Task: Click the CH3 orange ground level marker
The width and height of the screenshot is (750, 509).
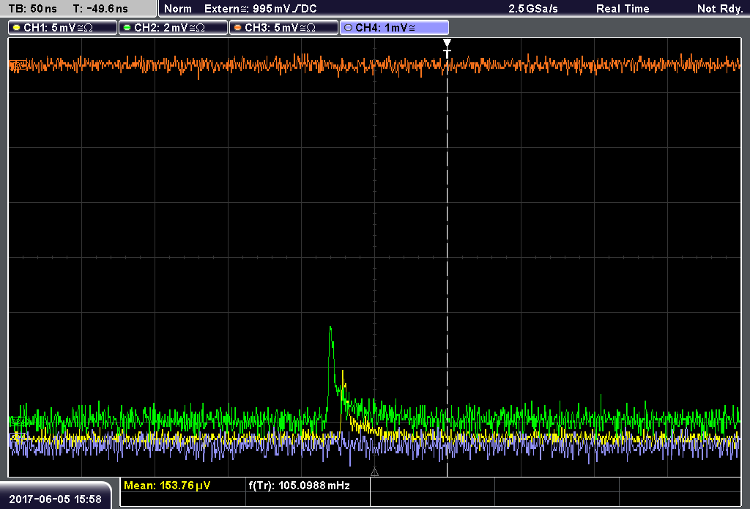Action: 18,65
